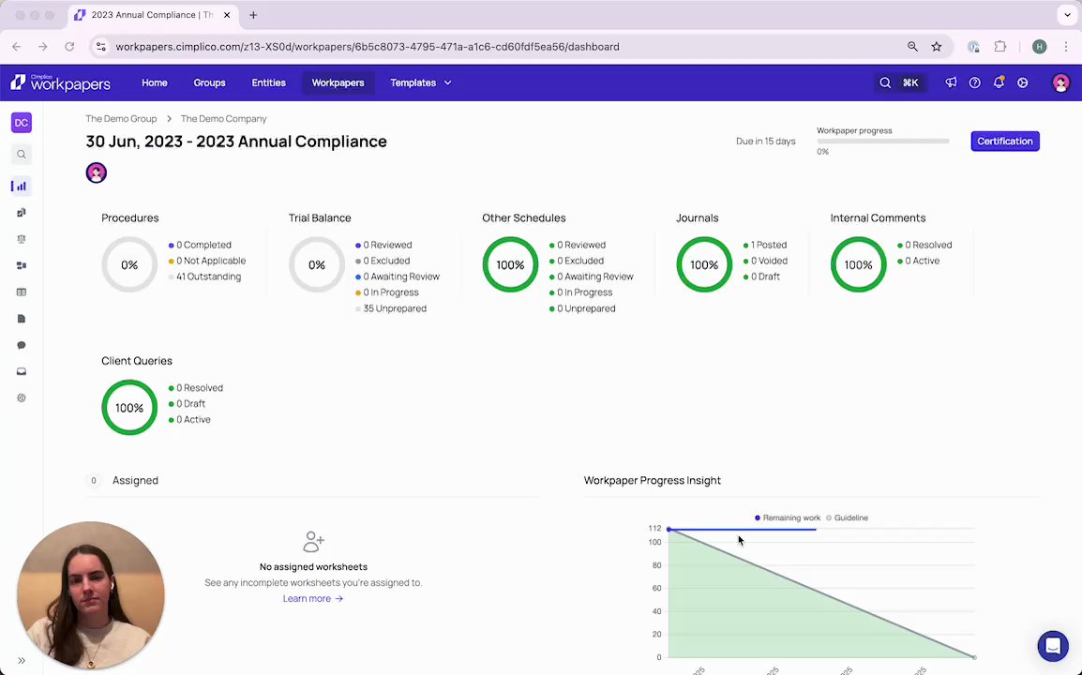
Task: Open the Templates dropdown menu
Action: (x=421, y=82)
